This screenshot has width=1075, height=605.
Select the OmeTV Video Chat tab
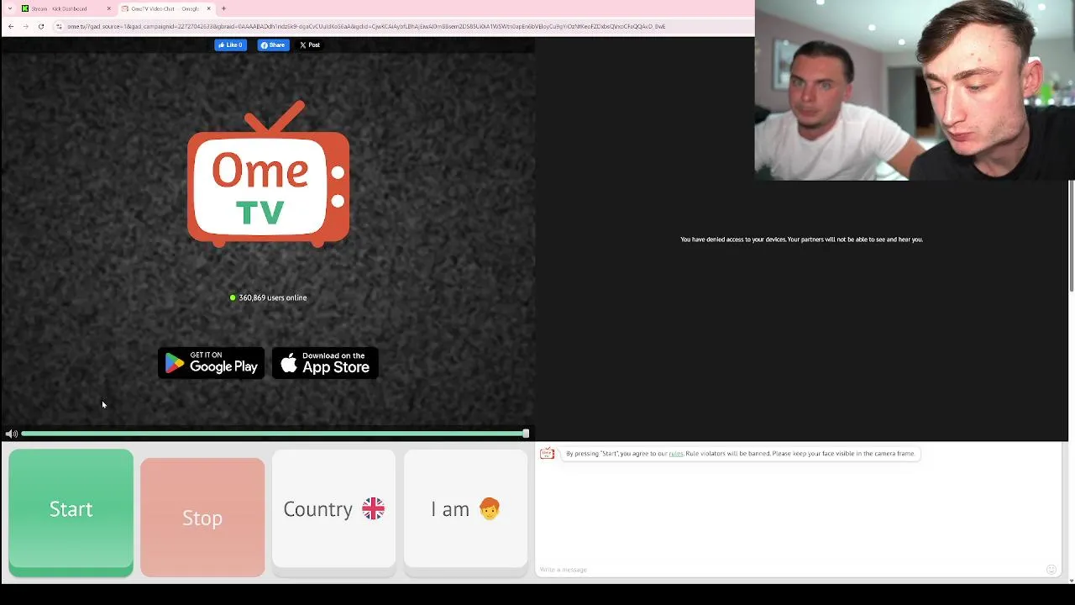165,8
